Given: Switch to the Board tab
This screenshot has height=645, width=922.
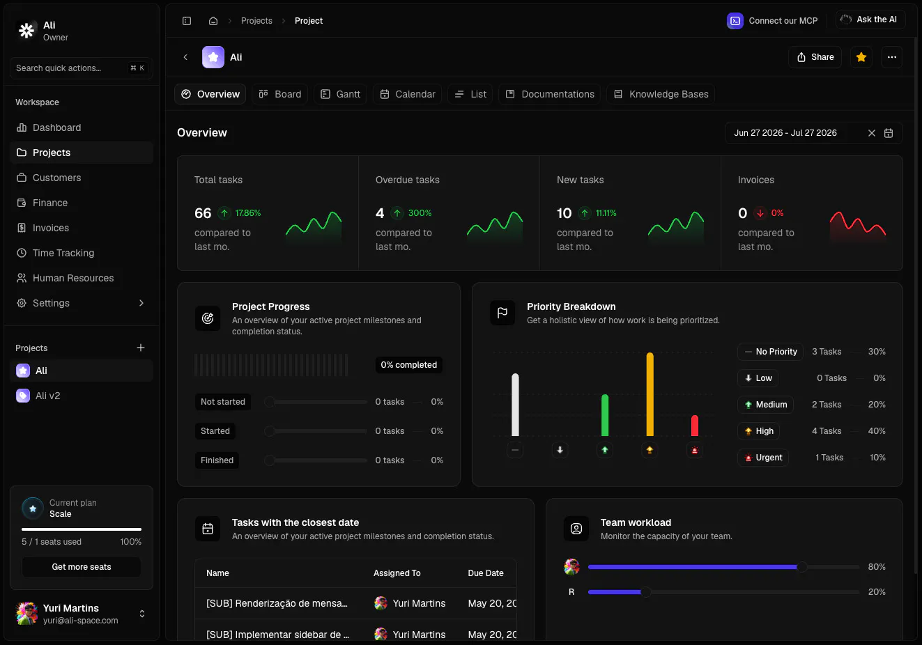Looking at the screenshot, I should 280,94.
